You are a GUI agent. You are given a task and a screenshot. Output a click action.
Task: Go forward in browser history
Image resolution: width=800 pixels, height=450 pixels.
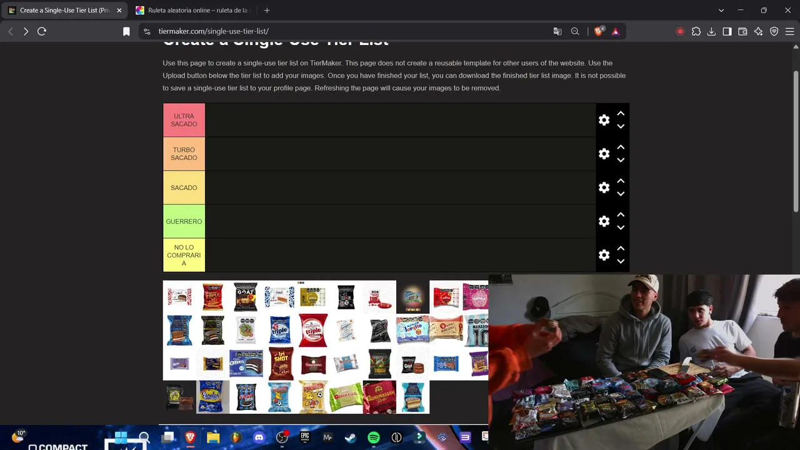[26, 31]
